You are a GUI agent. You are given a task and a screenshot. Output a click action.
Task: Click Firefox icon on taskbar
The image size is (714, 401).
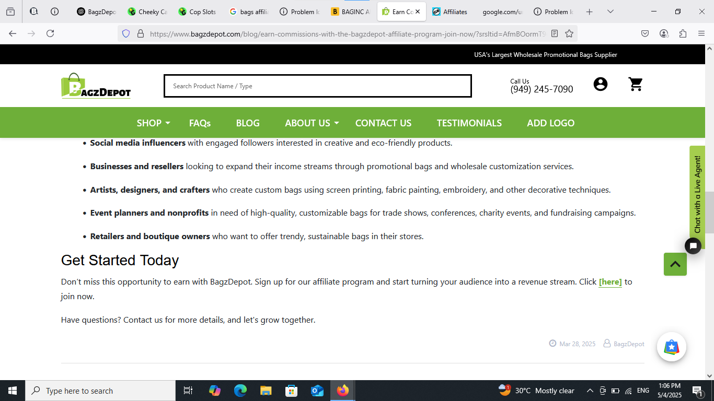point(343,391)
